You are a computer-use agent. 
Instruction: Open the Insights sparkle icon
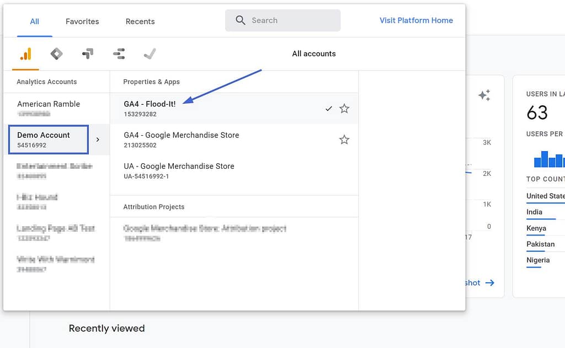point(484,95)
